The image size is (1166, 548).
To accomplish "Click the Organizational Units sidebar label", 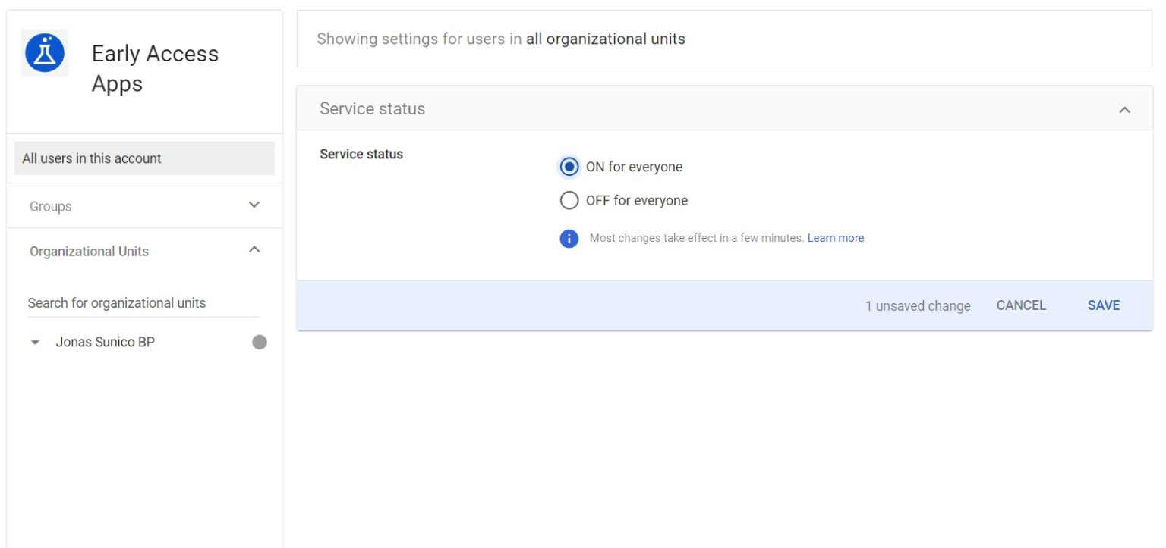I will pos(89,251).
